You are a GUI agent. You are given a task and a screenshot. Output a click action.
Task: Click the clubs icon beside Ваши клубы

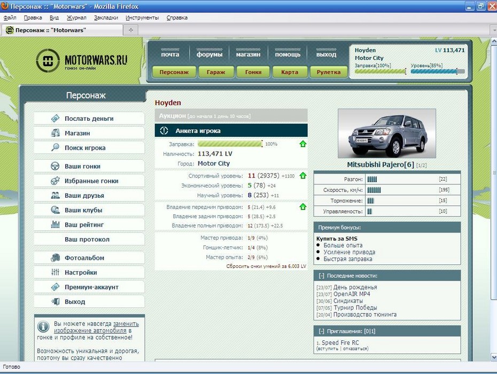coord(55,210)
